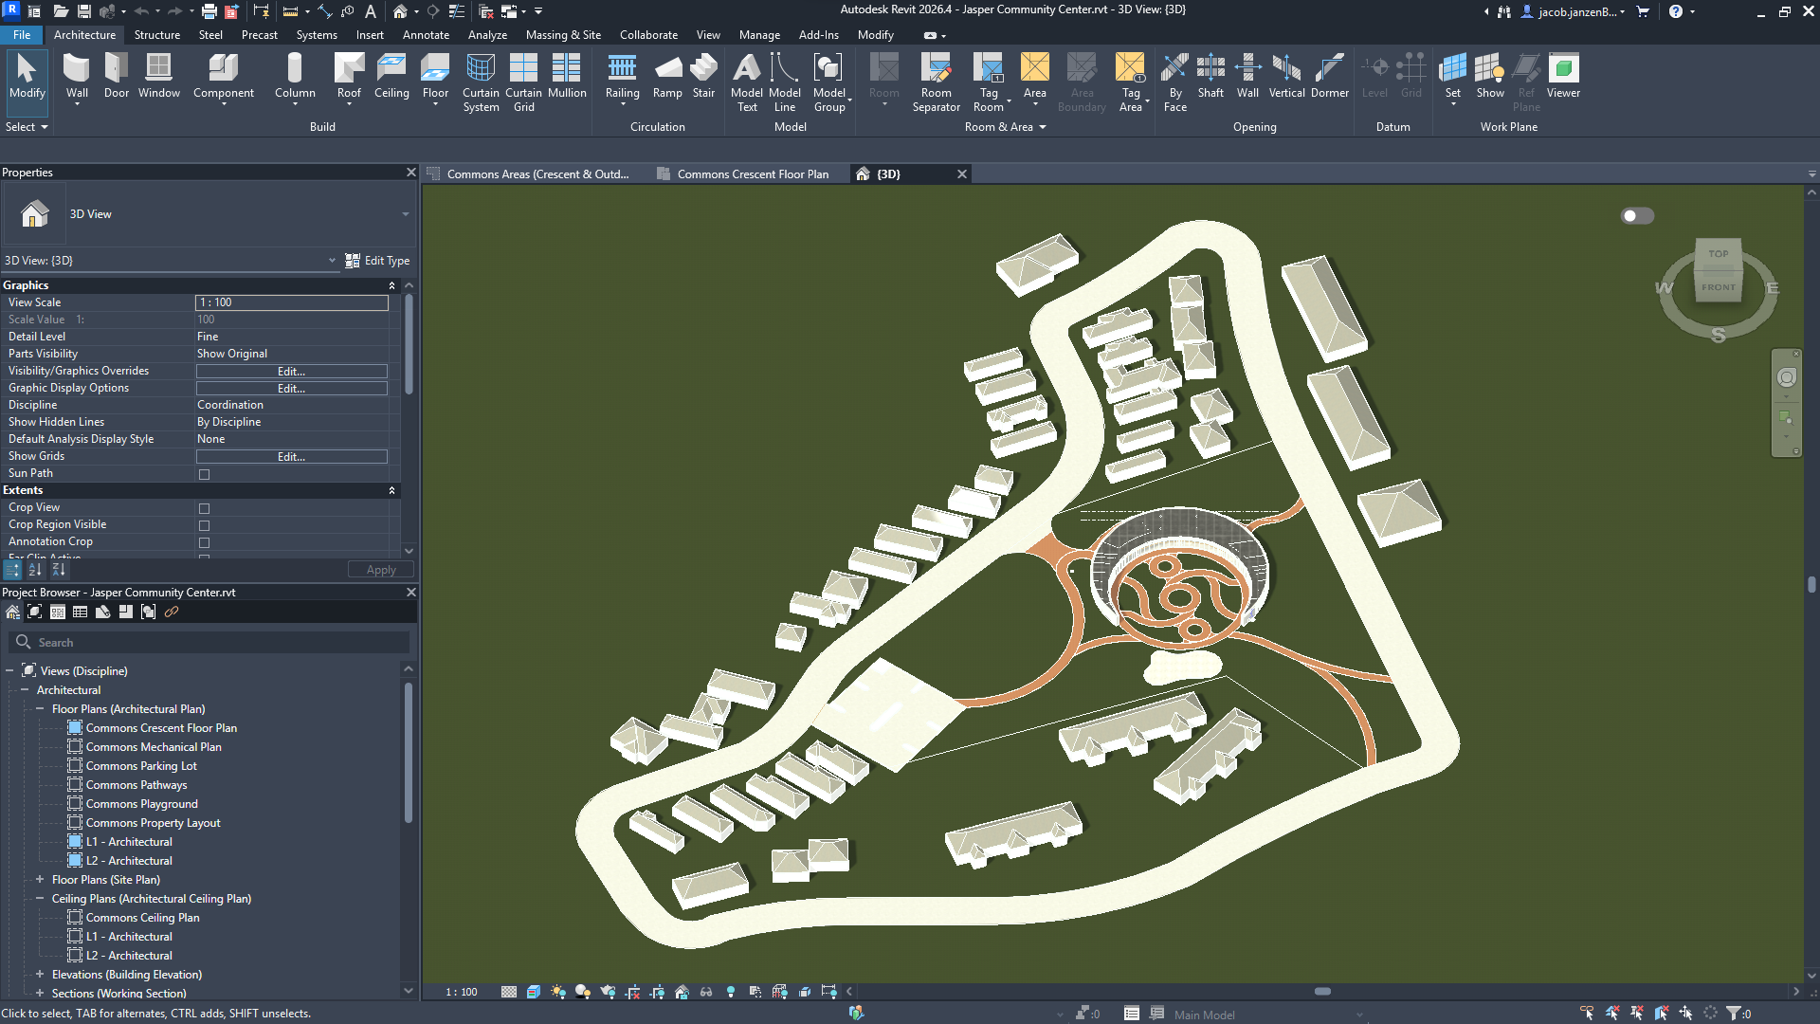Open the File menu
The width and height of the screenshot is (1820, 1024).
(x=22, y=35)
